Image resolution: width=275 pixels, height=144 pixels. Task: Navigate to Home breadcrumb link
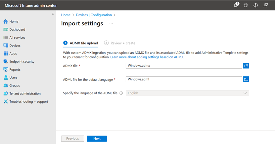click(x=66, y=15)
